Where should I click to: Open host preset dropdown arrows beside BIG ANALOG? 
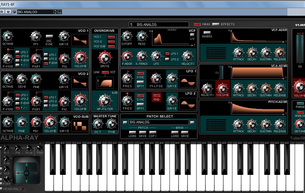55,12
